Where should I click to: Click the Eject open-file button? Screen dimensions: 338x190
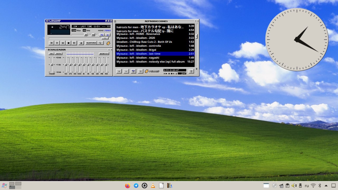tap(81, 43)
